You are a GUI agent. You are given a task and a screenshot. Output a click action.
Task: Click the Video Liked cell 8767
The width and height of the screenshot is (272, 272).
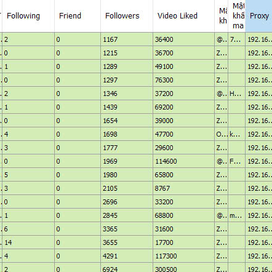[x=183, y=188]
